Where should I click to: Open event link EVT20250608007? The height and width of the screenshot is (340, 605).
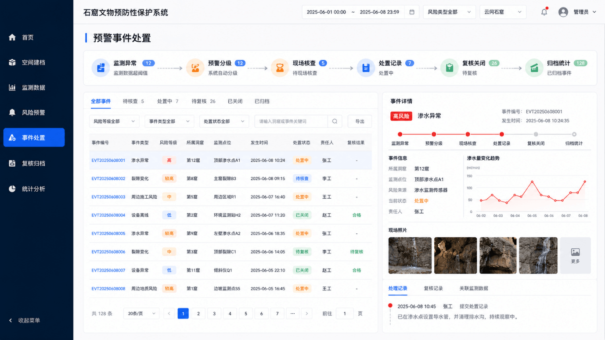click(108, 270)
